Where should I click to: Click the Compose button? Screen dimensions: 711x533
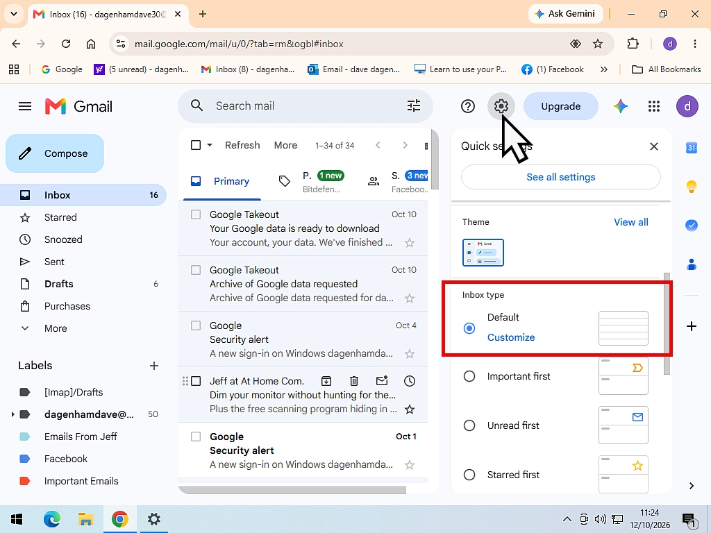(55, 153)
